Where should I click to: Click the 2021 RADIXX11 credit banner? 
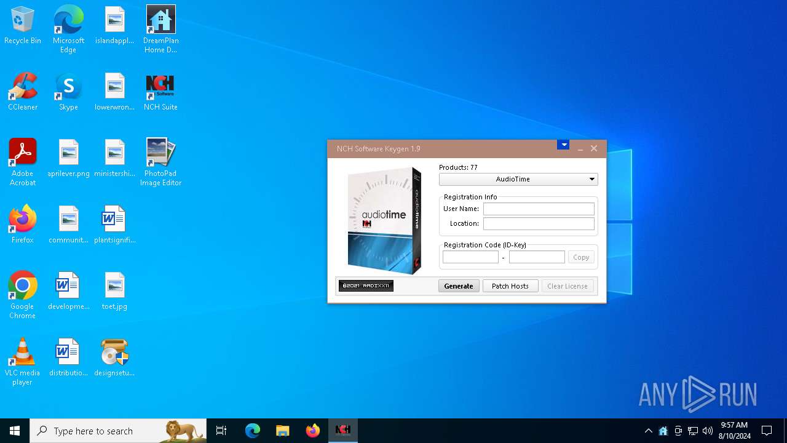[x=366, y=286]
